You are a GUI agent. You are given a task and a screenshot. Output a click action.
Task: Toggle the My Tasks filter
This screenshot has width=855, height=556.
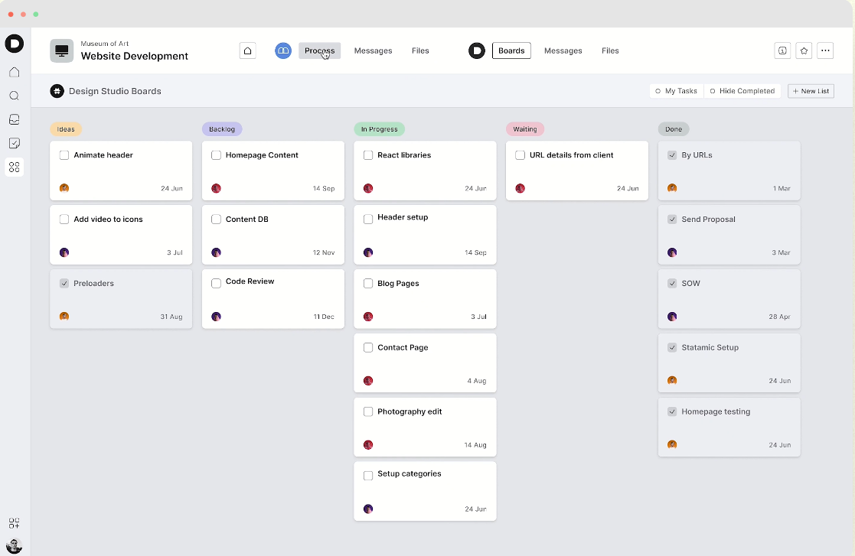(676, 91)
